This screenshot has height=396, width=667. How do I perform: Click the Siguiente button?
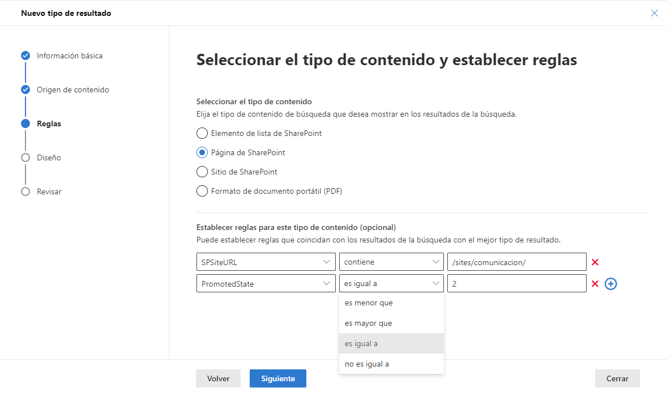tap(277, 378)
